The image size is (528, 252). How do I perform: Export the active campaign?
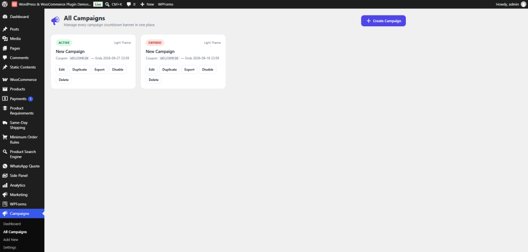click(100, 70)
